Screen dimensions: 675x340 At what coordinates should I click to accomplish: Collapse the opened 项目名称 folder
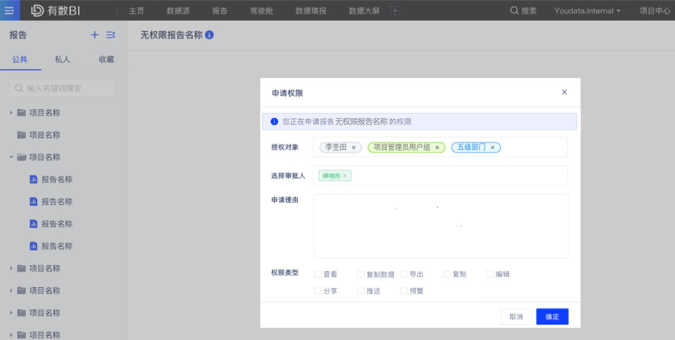coord(11,157)
